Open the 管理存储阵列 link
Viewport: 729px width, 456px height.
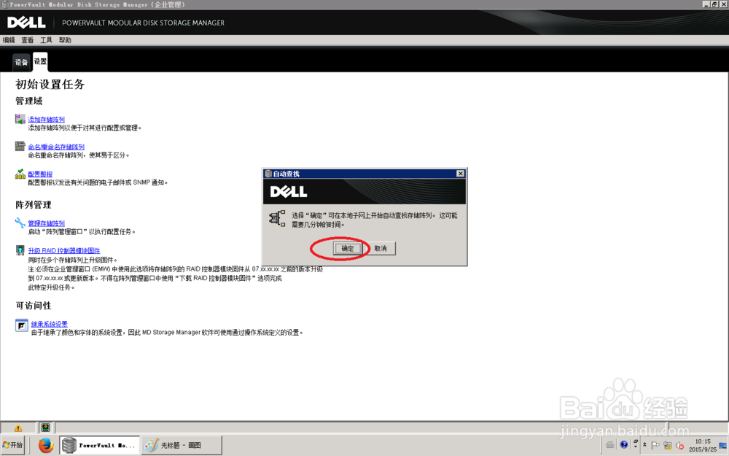pyautogui.click(x=46, y=223)
